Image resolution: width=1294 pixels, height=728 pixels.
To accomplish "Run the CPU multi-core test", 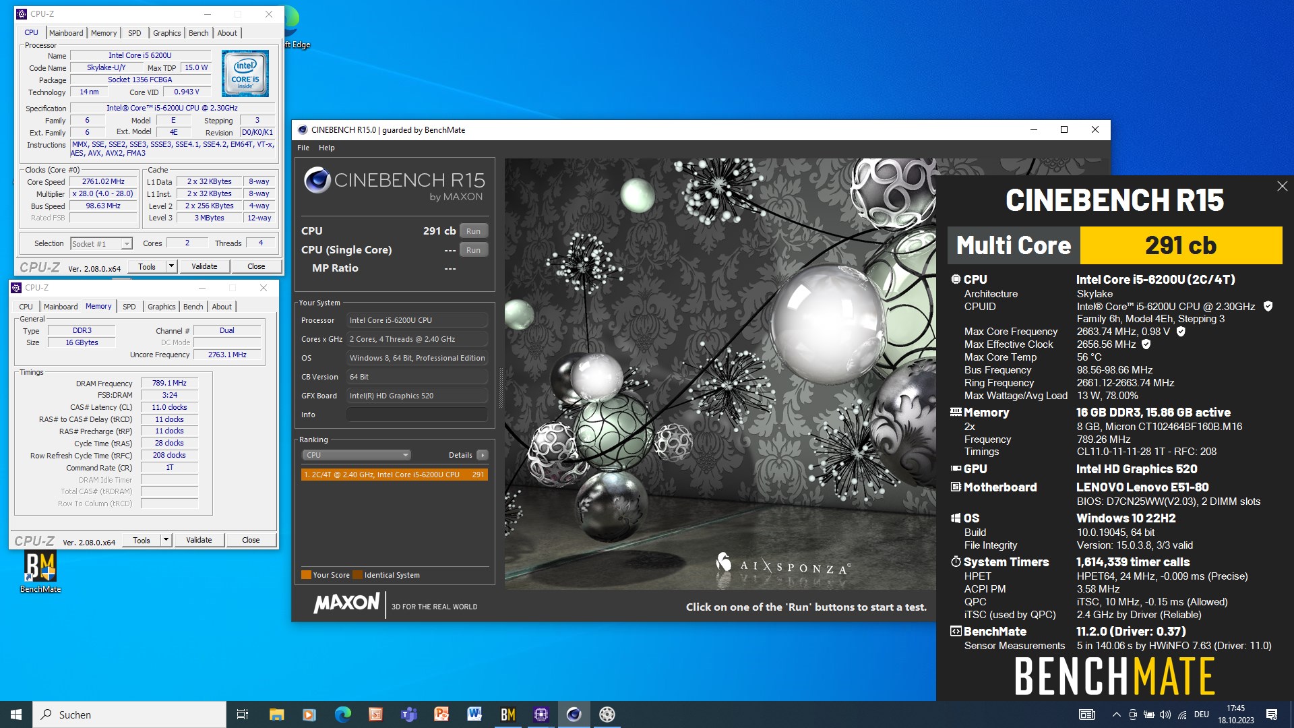I will coord(474,231).
